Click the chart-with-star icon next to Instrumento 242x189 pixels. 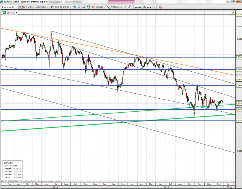coord(24,7)
